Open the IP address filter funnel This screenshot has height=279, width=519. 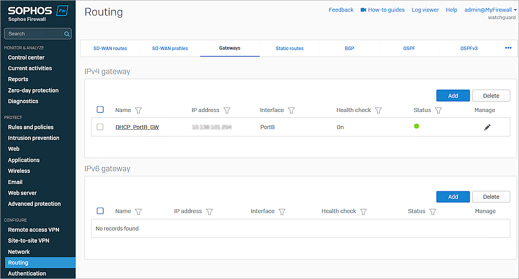pos(227,110)
